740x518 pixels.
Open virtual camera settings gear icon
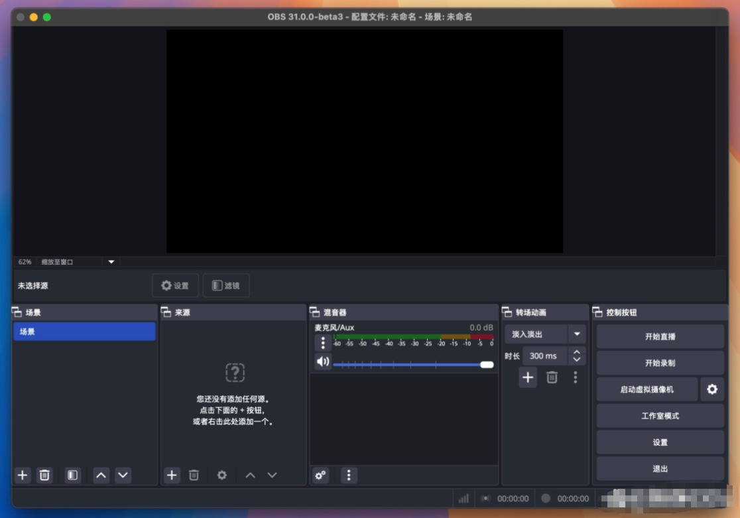(x=712, y=389)
